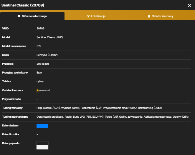The image size is (195, 155).
Task: Click the white Kolor pojazdu swatch
Action: pos(42,147)
